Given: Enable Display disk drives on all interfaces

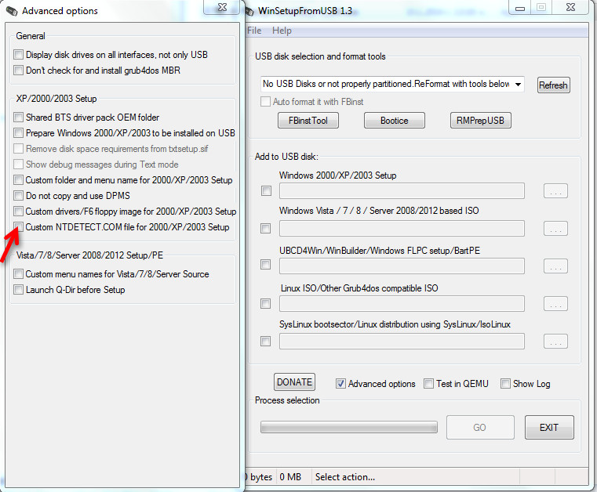Looking at the screenshot, I should [18, 55].
